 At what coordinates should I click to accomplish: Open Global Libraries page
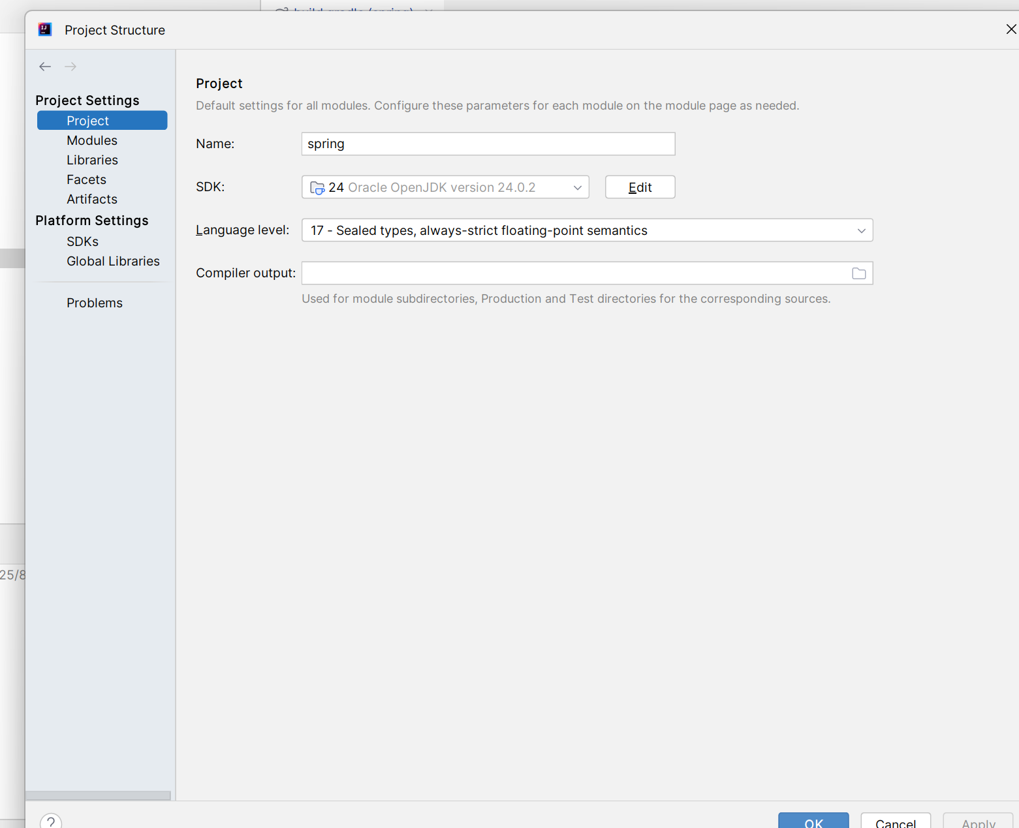(113, 261)
